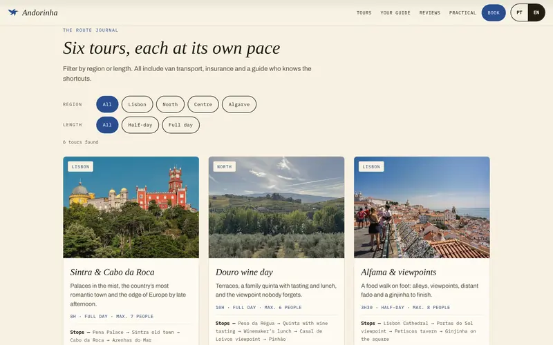Click '10H · FULL DAY · MAX. 6 PEOPLE' text
This screenshot has width=553, height=345.
coord(259,307)
